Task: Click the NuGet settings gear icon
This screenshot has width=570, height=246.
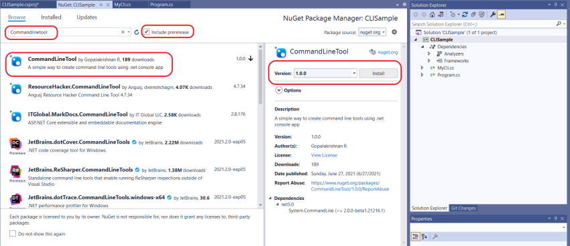Action: point(394,32)
